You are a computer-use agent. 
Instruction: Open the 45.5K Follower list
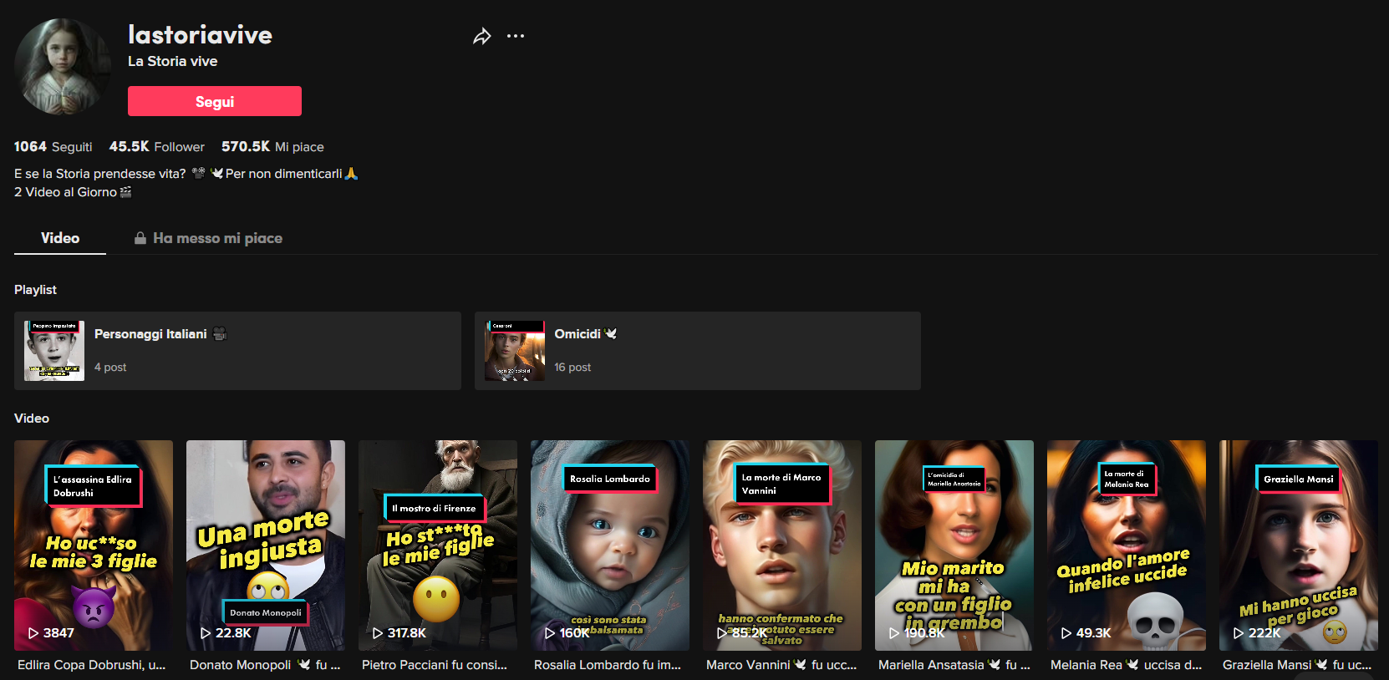[x=157, y=147]
